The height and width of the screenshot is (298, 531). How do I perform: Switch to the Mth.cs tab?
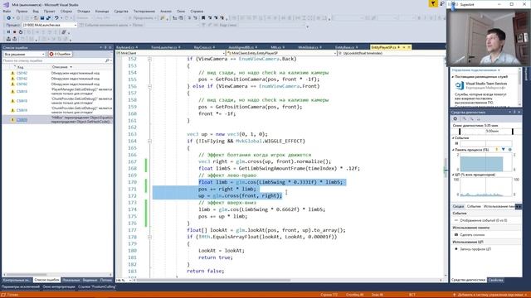pos(277,47)
